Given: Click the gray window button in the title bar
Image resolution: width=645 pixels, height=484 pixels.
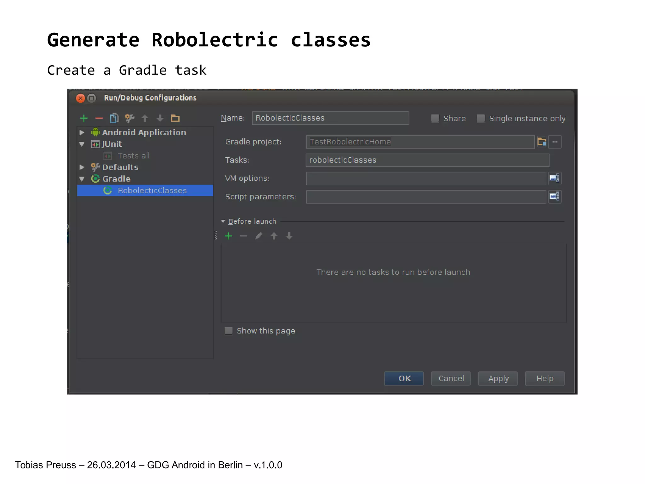Looking at the screenshot, I should click(x=92, y=98).
